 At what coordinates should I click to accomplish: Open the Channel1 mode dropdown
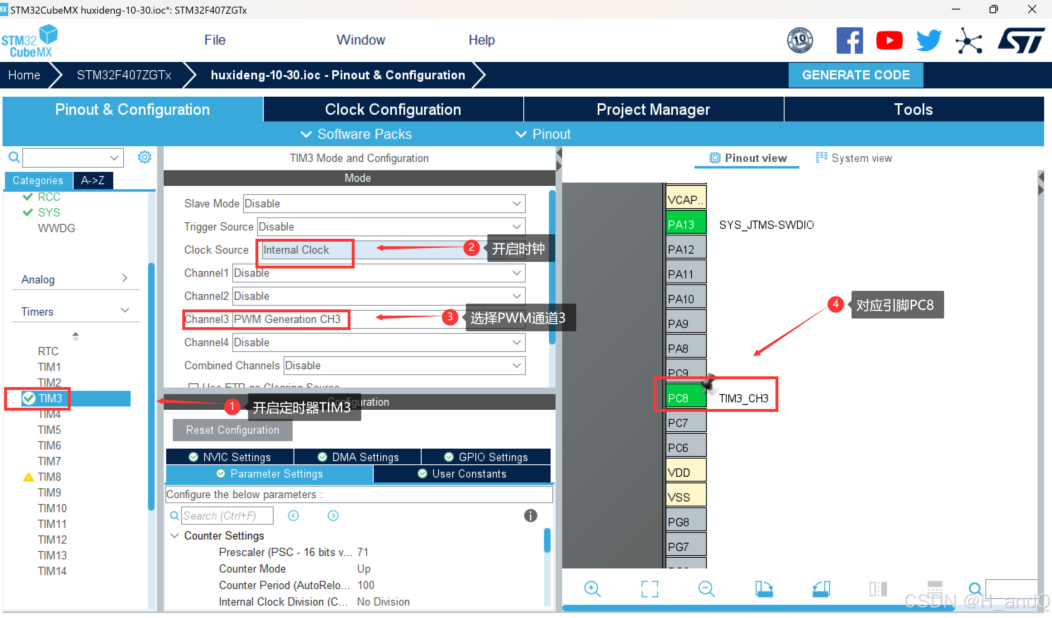point(378,273)
